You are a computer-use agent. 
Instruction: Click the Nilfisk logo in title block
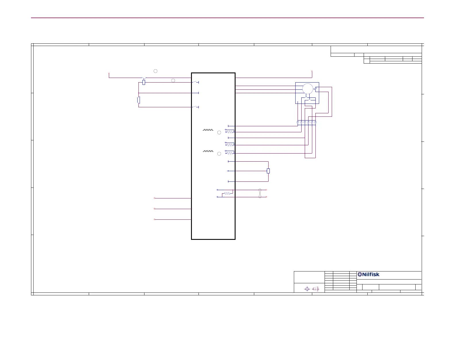369,274
